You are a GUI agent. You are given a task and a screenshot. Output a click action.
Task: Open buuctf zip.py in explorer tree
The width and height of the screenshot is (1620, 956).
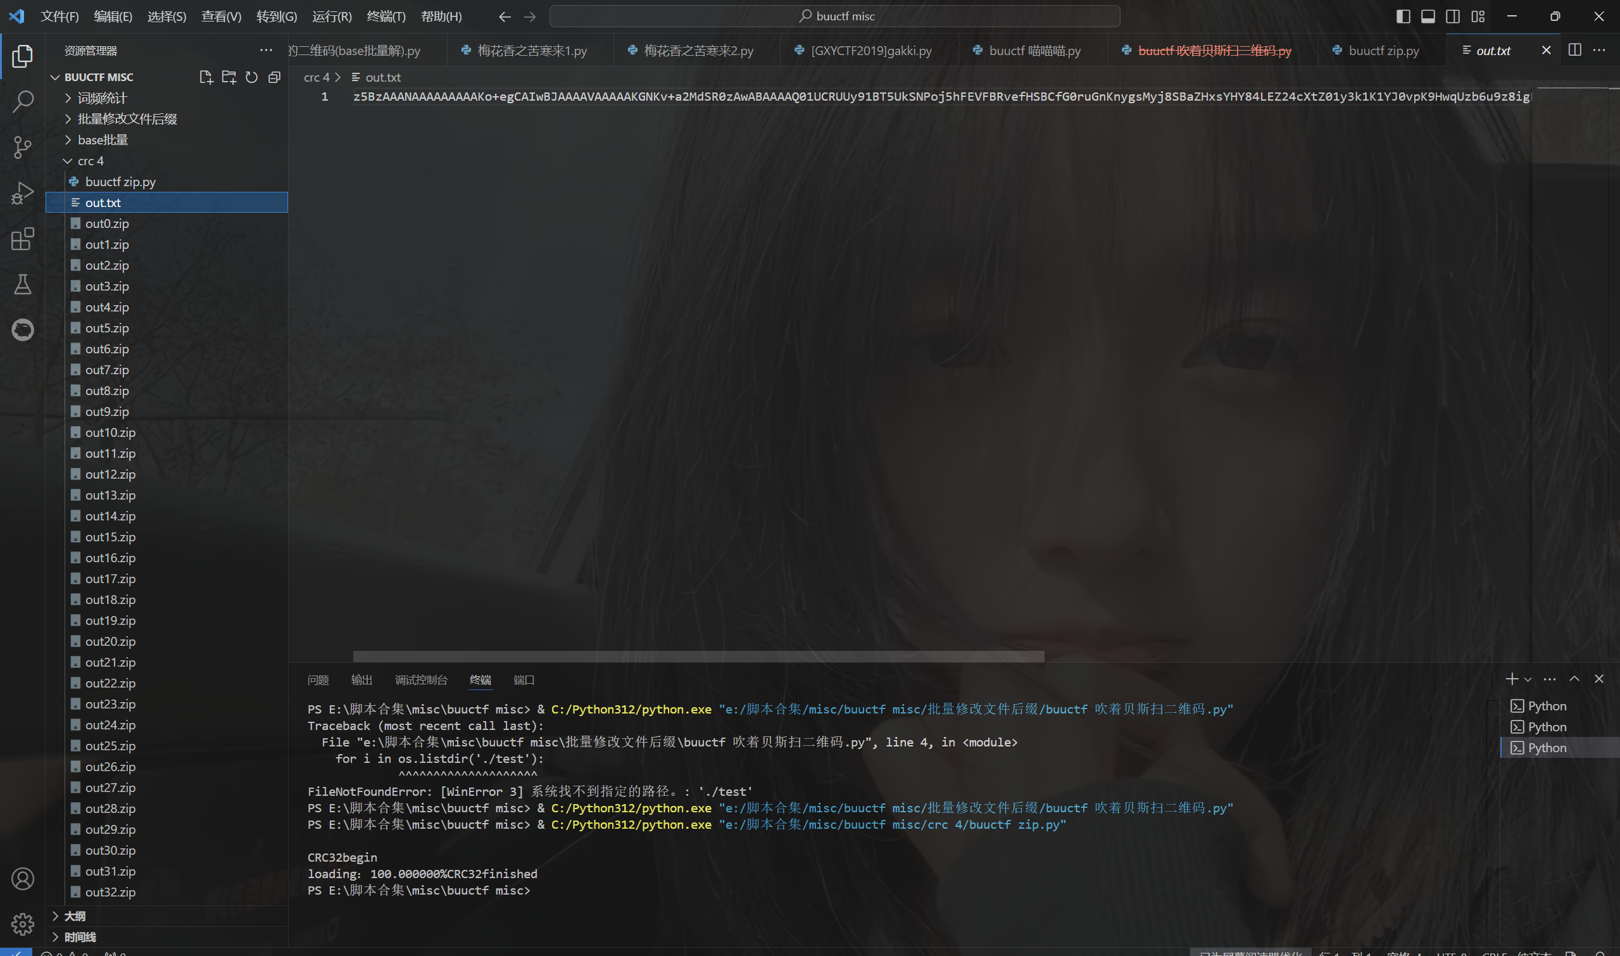tap(167, 182)
